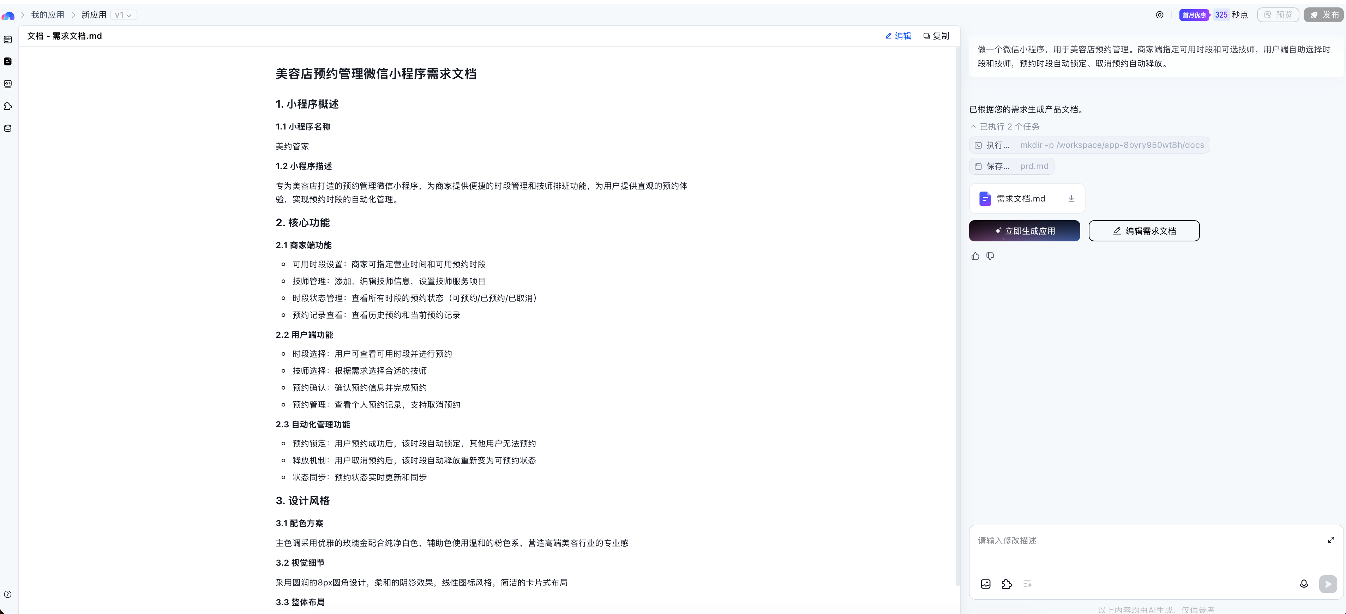Click the document vertical scrollbar
1346x614 pixels.
[957, 314]
